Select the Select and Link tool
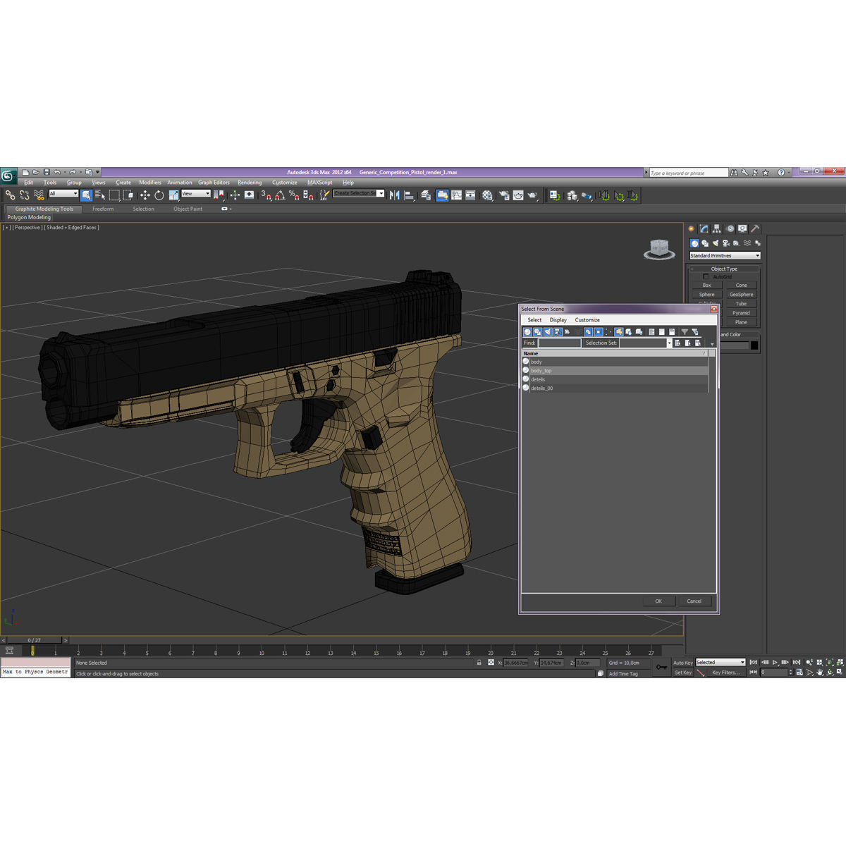Screen dimensions: 846x846 (11, 195)
